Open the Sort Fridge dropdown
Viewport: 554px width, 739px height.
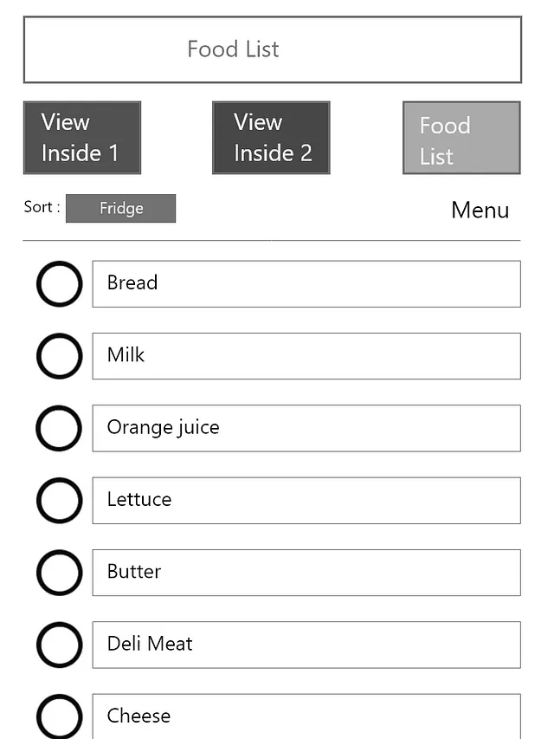(120, 209)
